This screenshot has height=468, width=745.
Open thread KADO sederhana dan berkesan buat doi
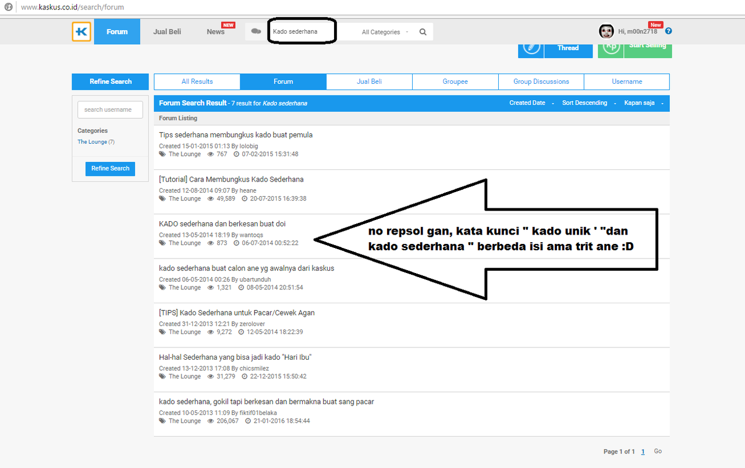[222, 224]
